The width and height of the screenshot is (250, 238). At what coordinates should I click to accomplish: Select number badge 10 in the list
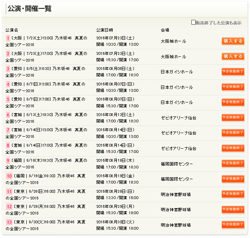[9, 176]
